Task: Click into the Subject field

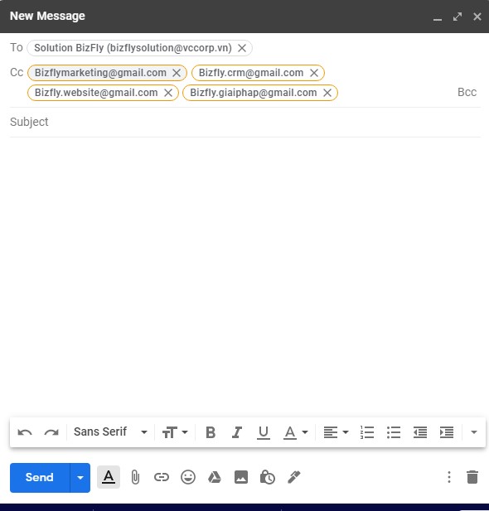Action: [245, 122]
